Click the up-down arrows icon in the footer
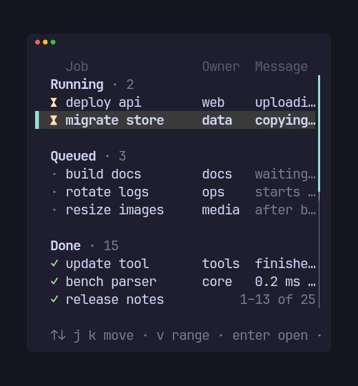Image resolution: width=358 pixels, height=386 pixels. pos(58,335)
